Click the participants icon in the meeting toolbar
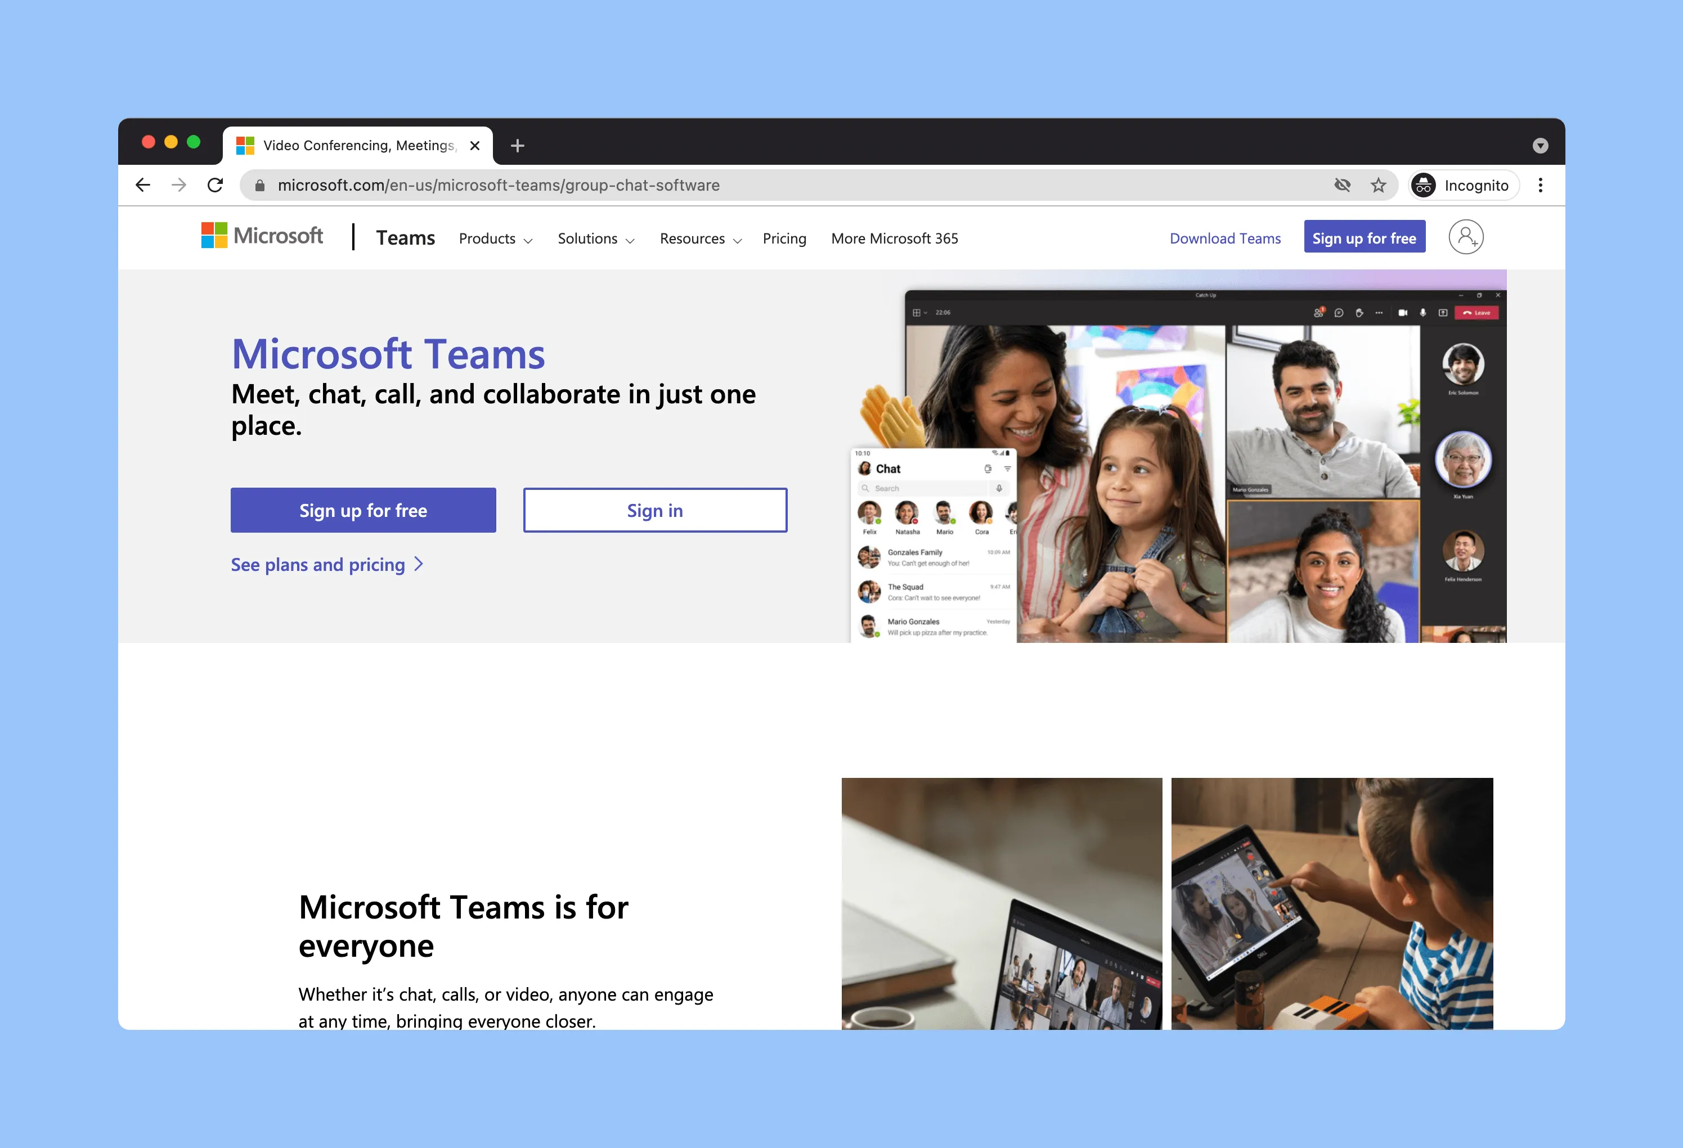The height and width of the screenshot is (1148, 1683). tap(1319, 312)
